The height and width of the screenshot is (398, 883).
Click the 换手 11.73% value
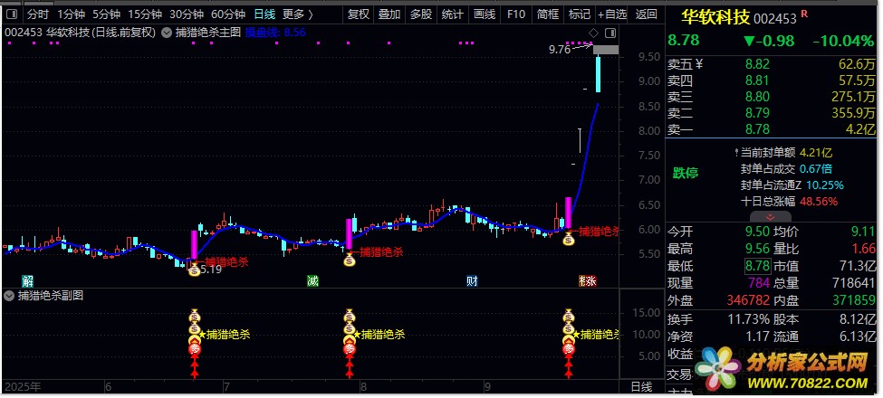click(748, 319)
